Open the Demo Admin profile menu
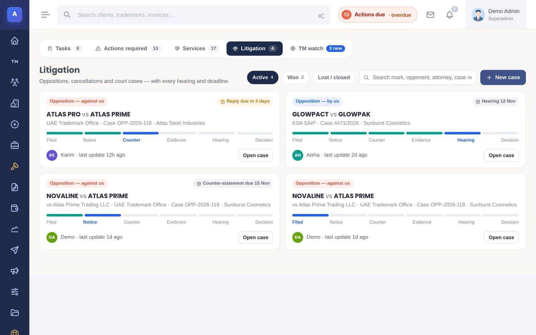This screenshot has height=335, width=536. click(x=495, y=15)
